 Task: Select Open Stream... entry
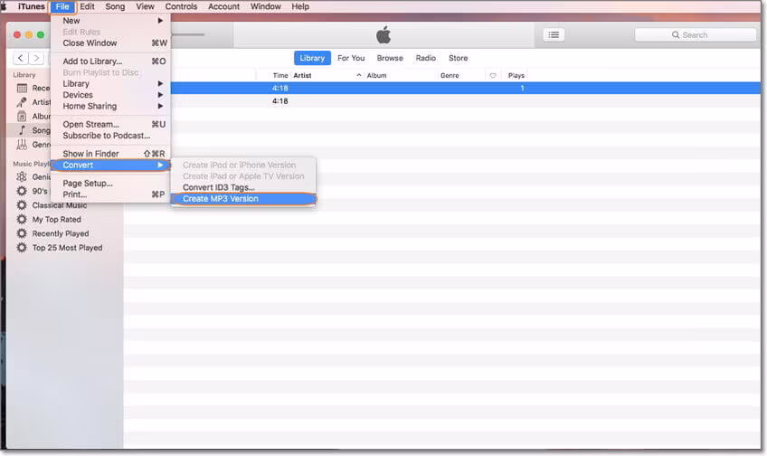[x=110, y=124]
